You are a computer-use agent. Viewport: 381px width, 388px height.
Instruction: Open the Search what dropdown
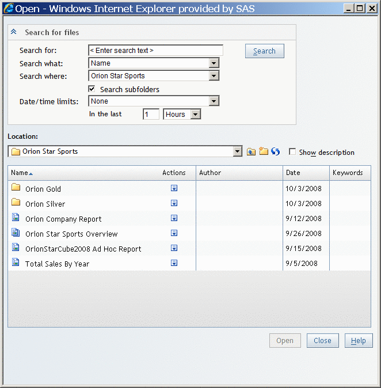click(214, 63)
